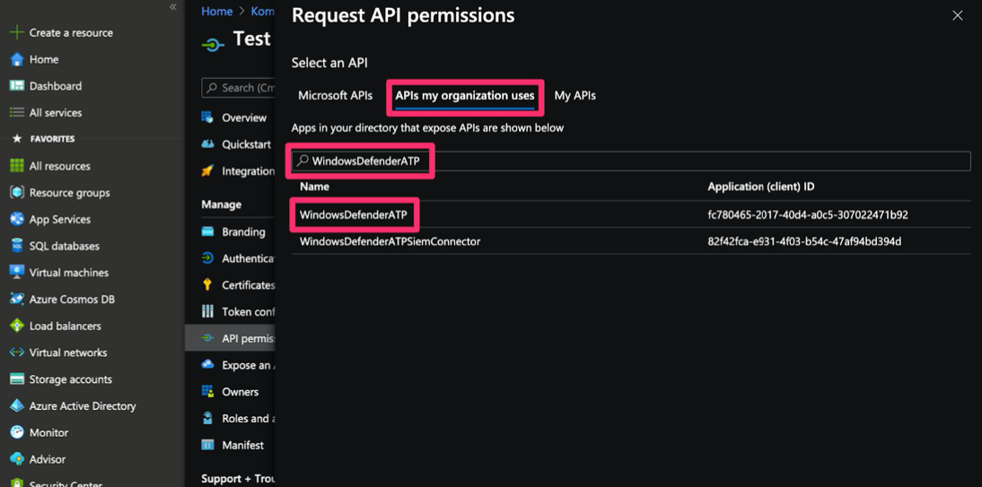982x487 pixels.
Task: Click the Integration rocket icon
Action: (x=207, y=171)
